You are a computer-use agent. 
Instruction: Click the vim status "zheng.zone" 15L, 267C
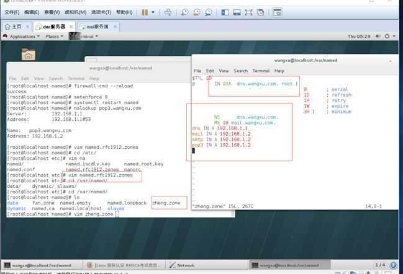coord(223,206)
